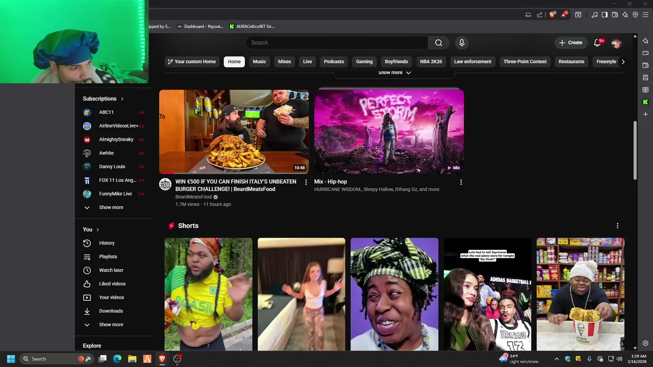Viewport: 653px width, 367px height.
Task: Open the KFC bucket Short thumbnail
Action: [580, 294]
